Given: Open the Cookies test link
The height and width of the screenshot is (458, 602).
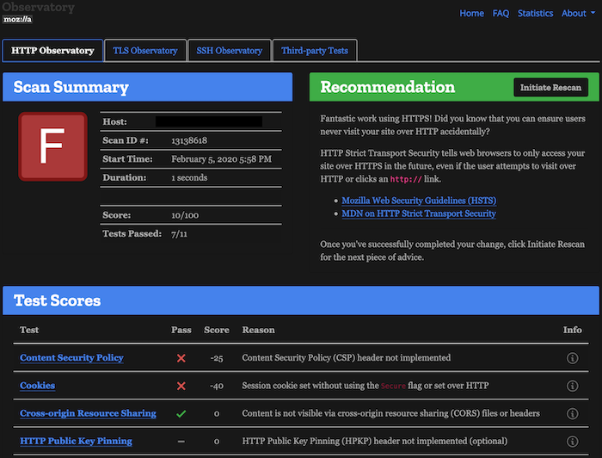Looking at the screenshot, I should pos(37,386).
